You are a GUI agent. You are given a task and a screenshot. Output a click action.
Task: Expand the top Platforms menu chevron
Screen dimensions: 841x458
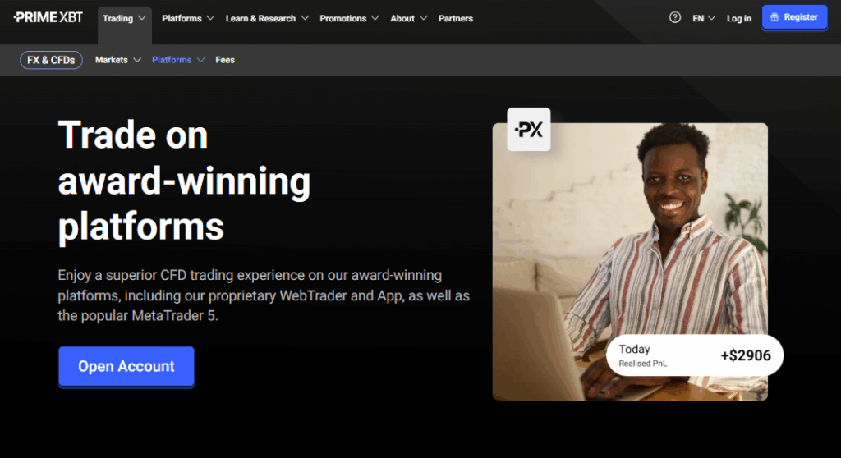[210, 18]
